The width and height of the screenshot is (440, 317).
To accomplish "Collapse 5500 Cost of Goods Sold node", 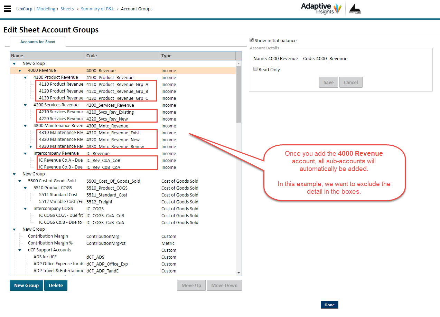I will point(20,181).
